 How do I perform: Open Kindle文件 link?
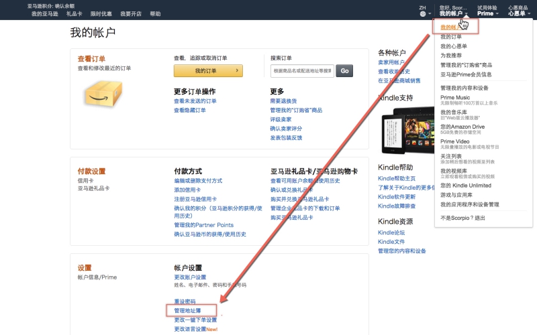[x=391, y=242]
